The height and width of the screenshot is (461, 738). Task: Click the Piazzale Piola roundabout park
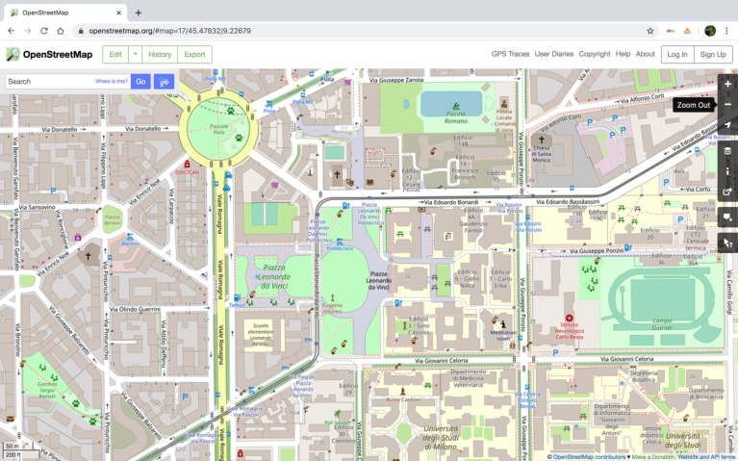point(218,129)
